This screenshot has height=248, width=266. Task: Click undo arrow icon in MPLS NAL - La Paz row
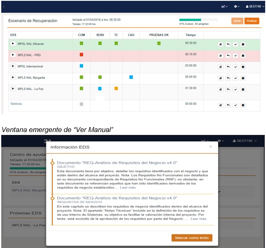pos(228,89)
